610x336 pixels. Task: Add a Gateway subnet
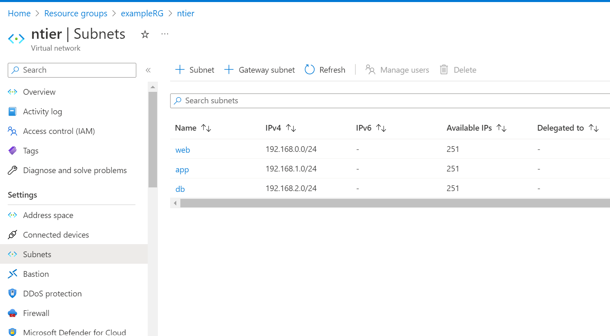pos(260,70)
